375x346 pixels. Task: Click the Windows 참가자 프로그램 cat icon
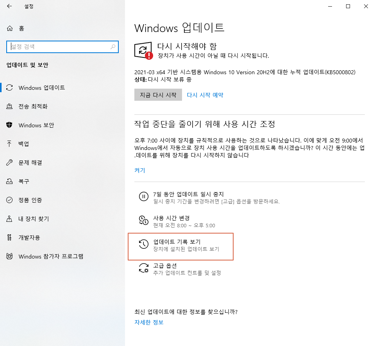click(9, 256)
